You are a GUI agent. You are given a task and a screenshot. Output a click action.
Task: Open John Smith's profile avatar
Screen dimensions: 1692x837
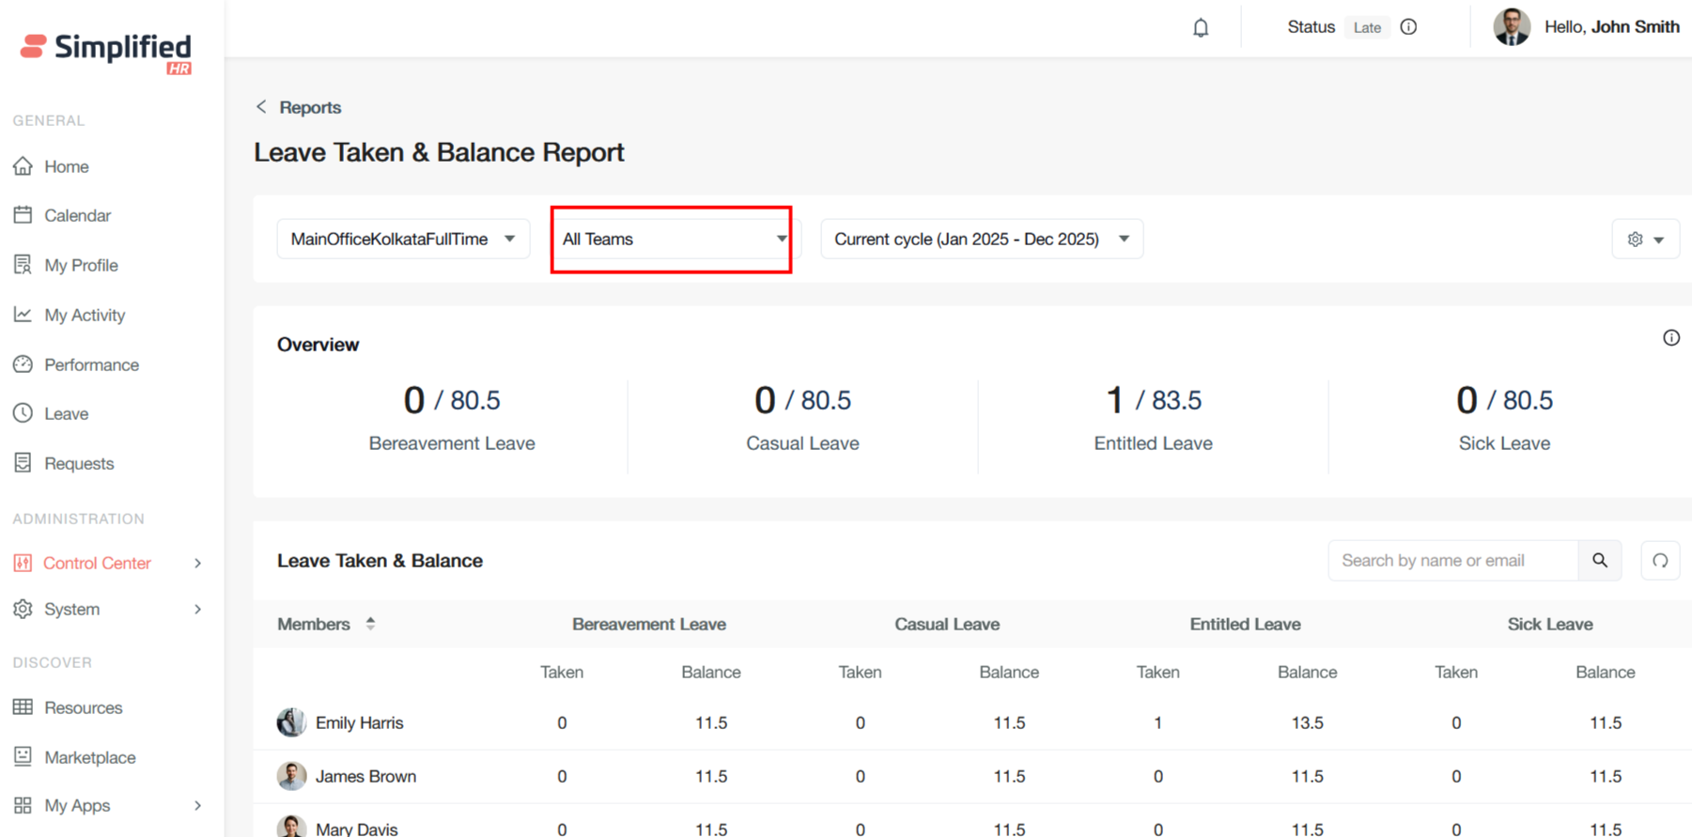coord(1512,27)
